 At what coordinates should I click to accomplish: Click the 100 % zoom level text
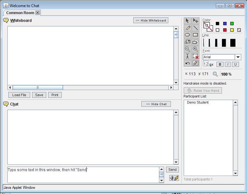pos(226,74)
